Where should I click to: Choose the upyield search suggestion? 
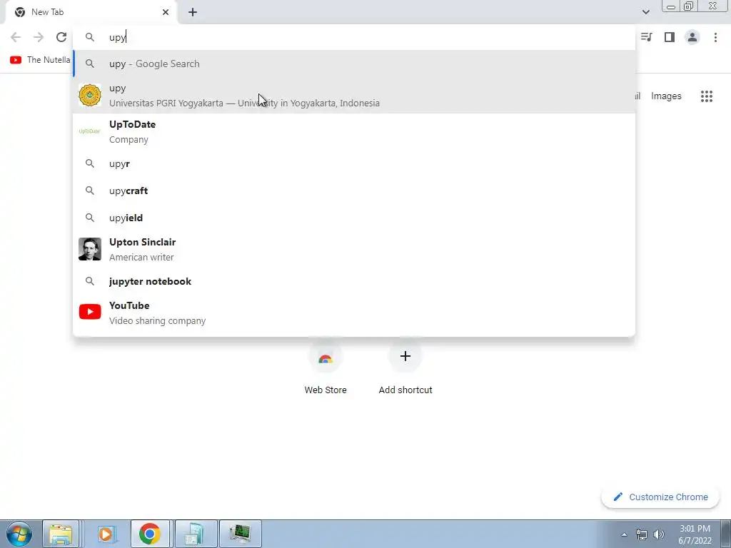point(354,218)
